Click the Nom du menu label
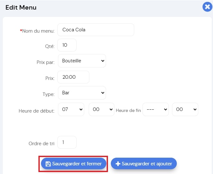The height and width of the screenshot is (174, 213). 37,31
